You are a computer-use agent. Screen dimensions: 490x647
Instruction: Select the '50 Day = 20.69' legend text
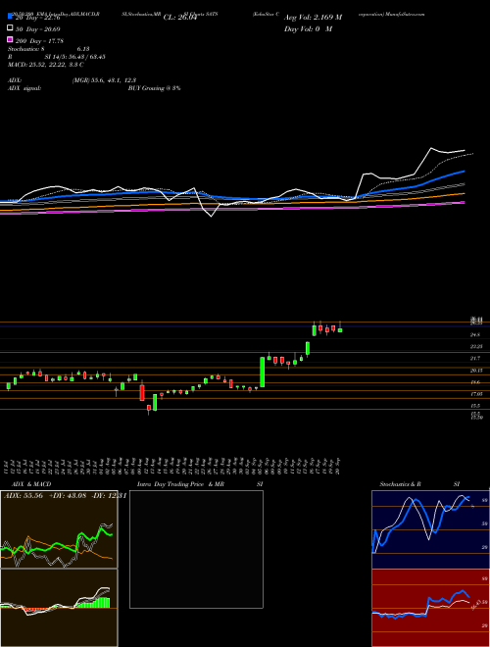(38, 28)
